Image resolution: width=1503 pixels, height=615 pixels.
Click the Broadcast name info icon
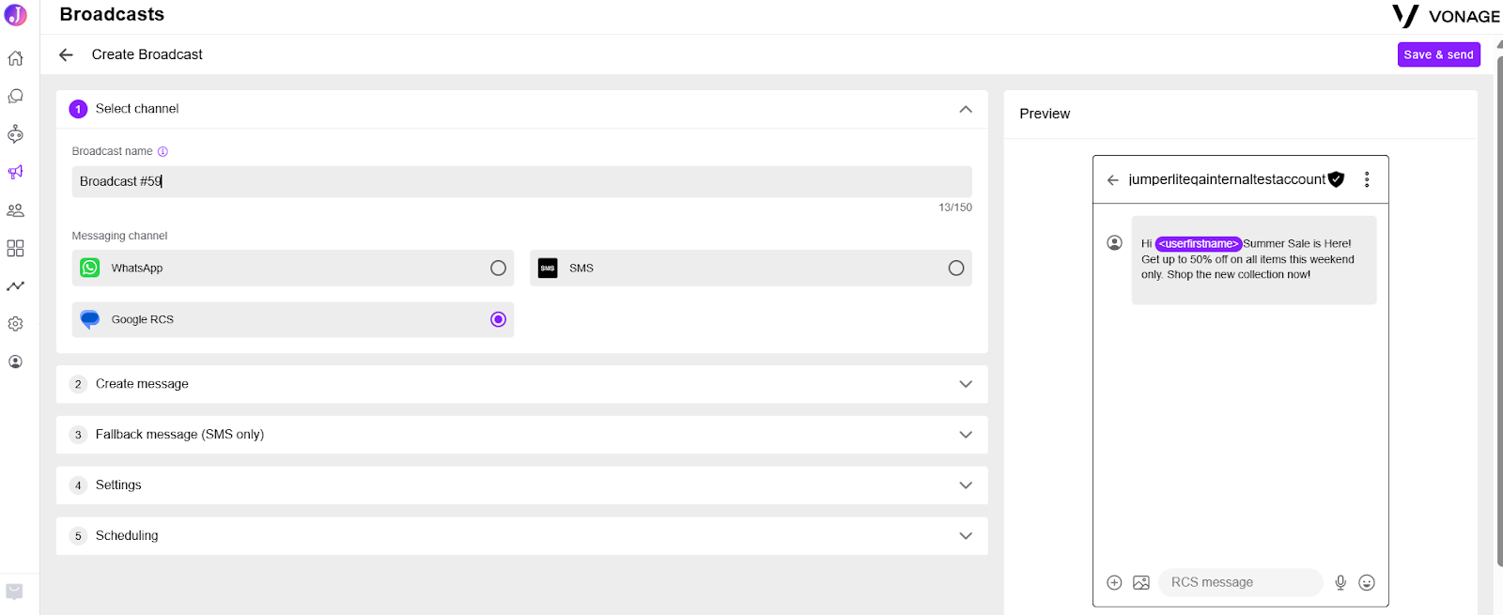[163, 151]
